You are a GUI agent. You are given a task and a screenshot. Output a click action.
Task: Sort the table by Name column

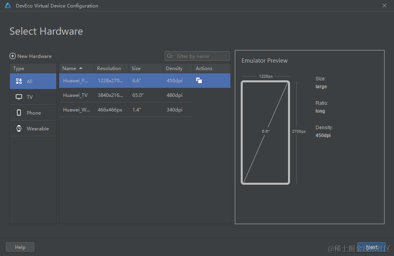coord(76,69)
